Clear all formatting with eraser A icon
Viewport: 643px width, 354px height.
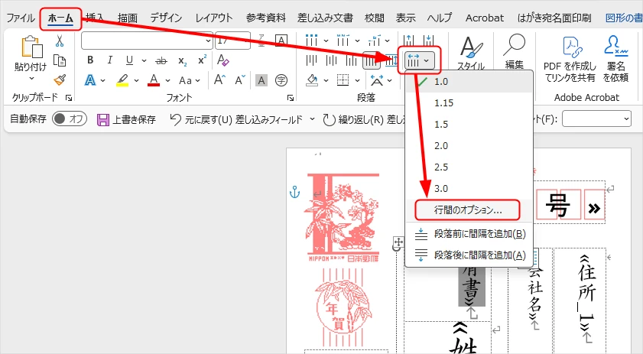click(222, 60)
